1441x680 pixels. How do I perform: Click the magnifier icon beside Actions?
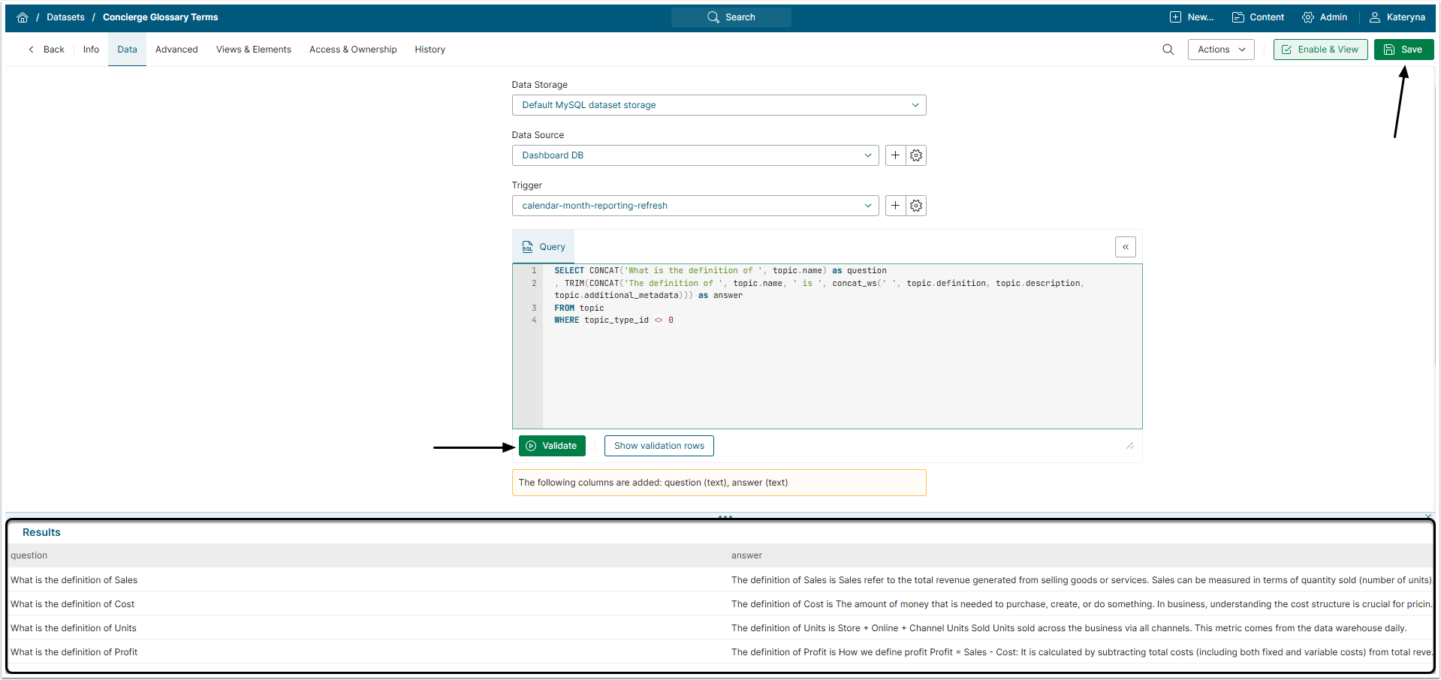[1168, 50]
